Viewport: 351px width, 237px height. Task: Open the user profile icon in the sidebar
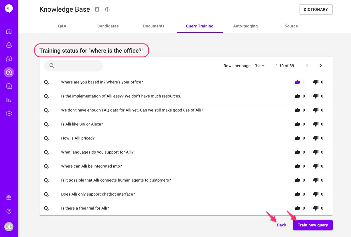click(x=9, y=45)
